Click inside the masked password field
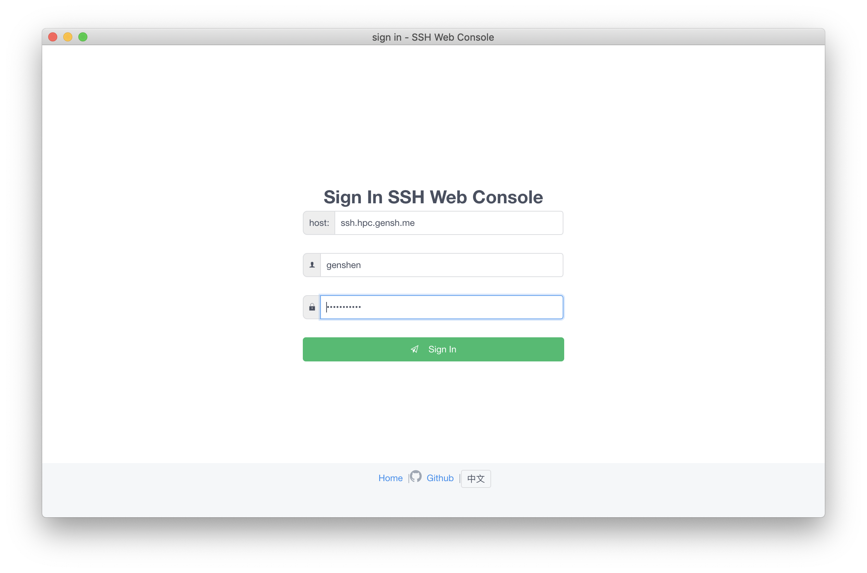Viewport: 867px width, 573px height. click(x=442, y=307)
